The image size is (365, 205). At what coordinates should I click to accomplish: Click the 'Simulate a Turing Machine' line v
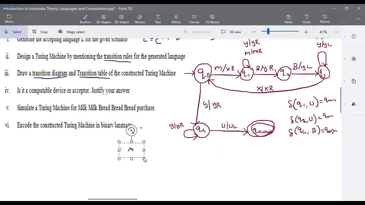[86, 108]
